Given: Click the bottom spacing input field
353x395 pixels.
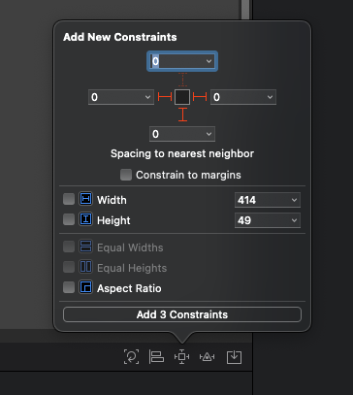Looking at the screenshot, I should pos(182,134).
